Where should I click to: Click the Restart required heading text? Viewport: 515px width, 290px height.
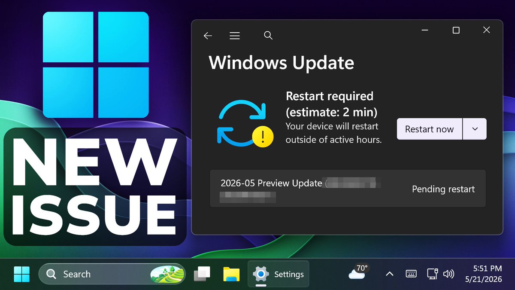click(x=332, y=104)
